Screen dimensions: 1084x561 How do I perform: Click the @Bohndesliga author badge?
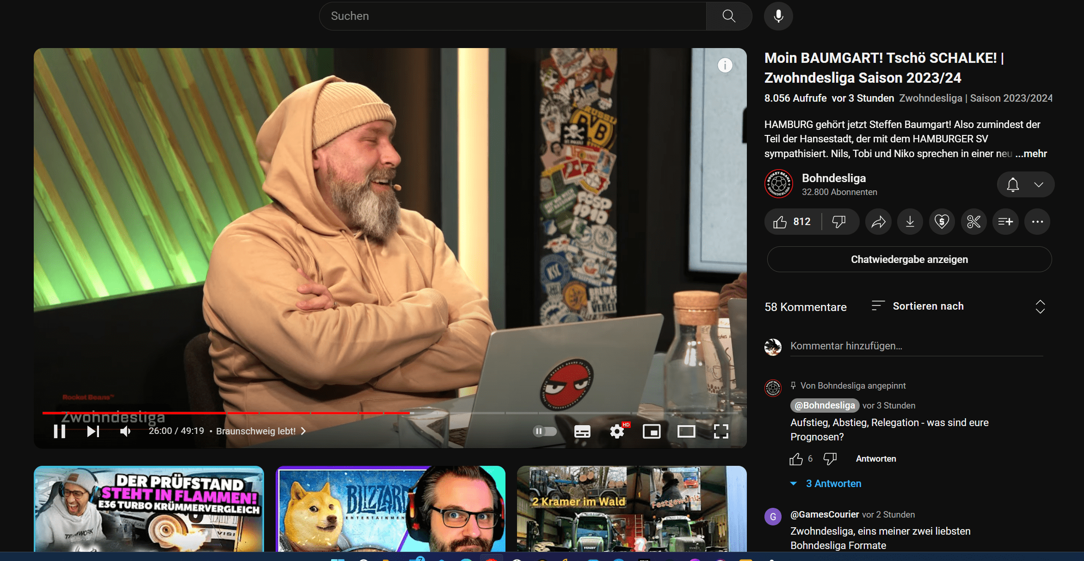pos(825,405)
